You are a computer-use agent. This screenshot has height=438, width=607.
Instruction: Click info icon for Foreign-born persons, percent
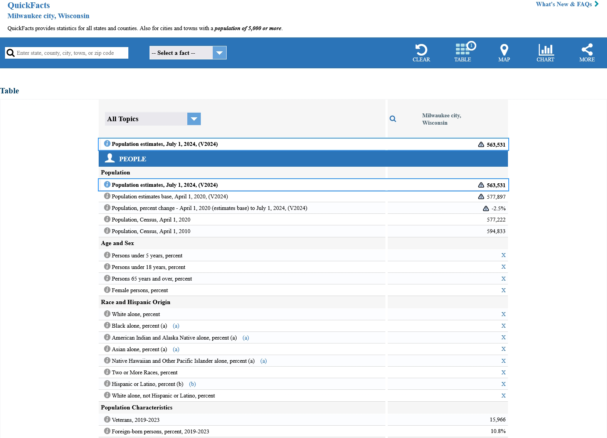click(107, 431)
